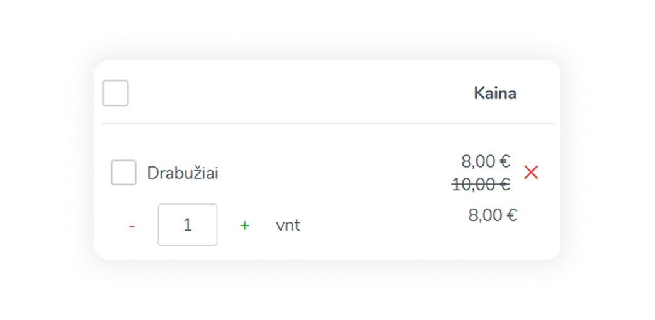The width and height of the screenshot is (655, 320).
Task: Click the vnt unit label
Action: (288, 226)
